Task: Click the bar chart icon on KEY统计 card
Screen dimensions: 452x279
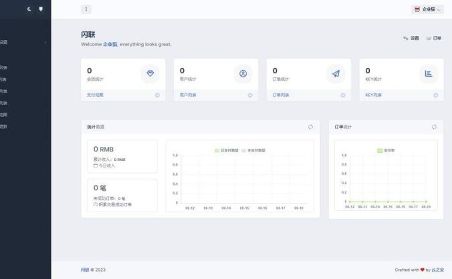Action: (429, 73)
